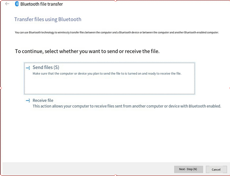The image size is (230, 176).
Task: Click the top-center red resize handle
Action: pos(116,0)
